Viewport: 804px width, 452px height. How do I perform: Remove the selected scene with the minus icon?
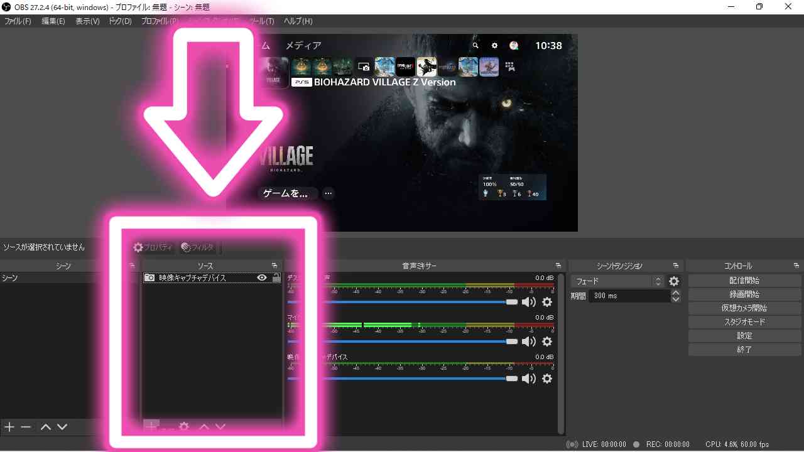pyautogui.click(x=26, y=427)
